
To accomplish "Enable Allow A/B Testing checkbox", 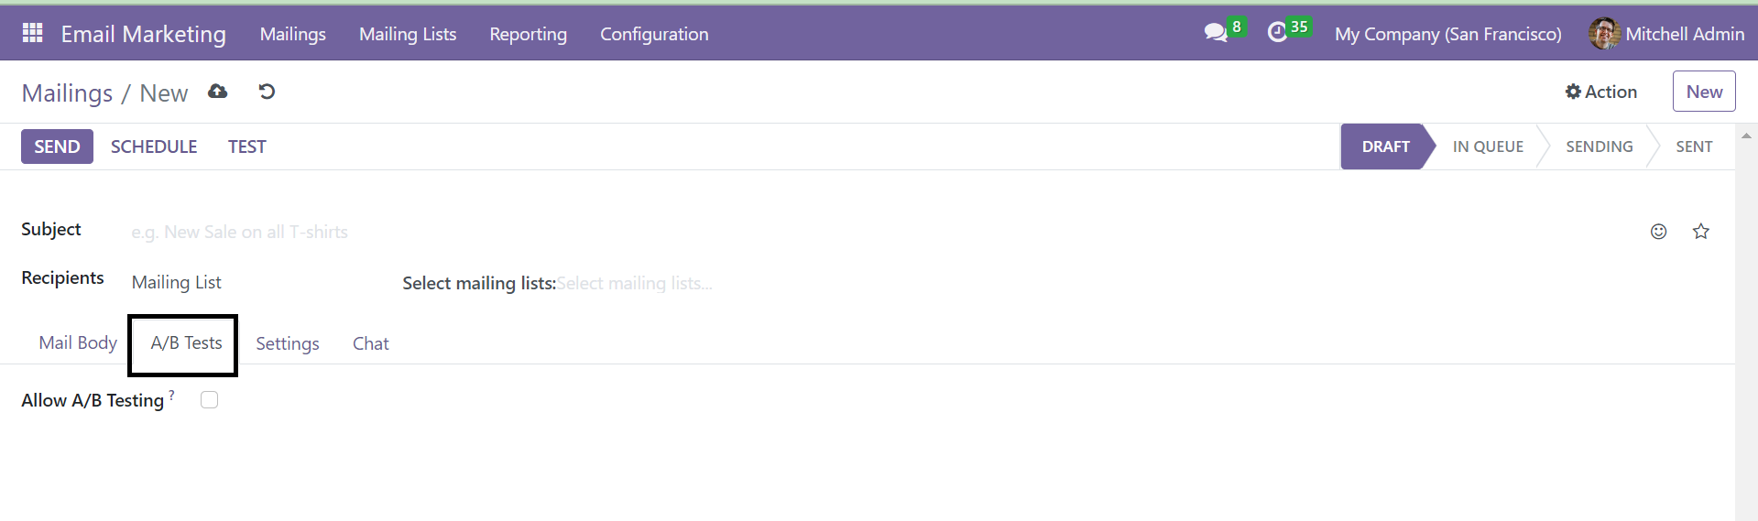I will point(210,400).
